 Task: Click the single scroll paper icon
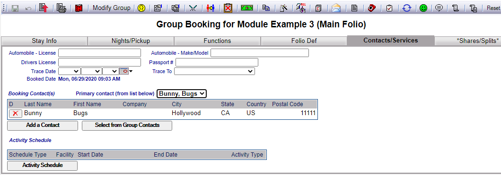point(456,8)
